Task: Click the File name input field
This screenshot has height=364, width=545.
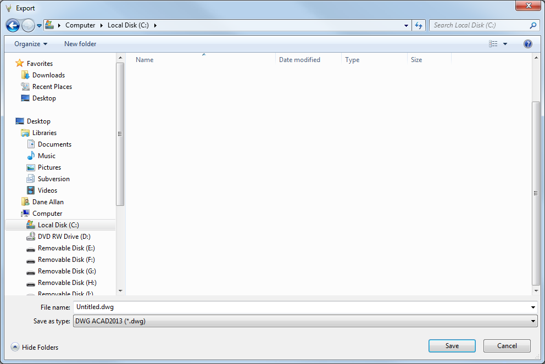Action: tap(301, 307)
